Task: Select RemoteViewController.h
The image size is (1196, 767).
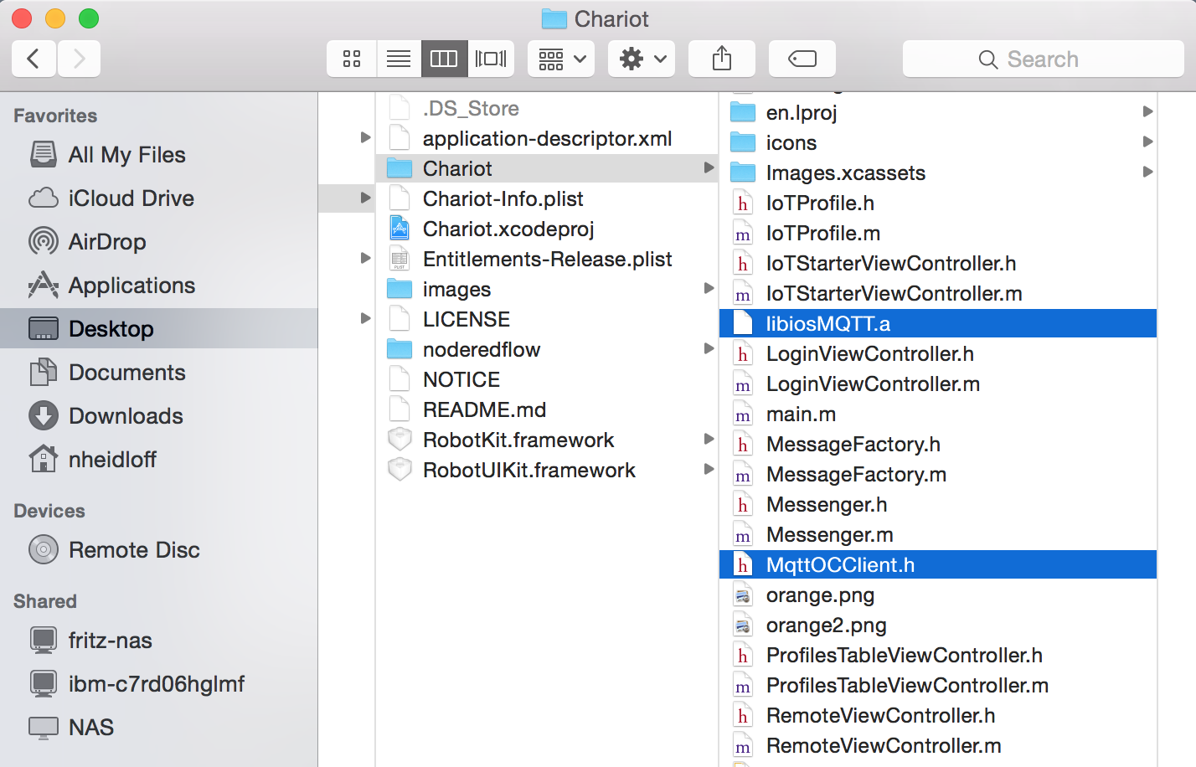Action: click(x=938, y=715)
